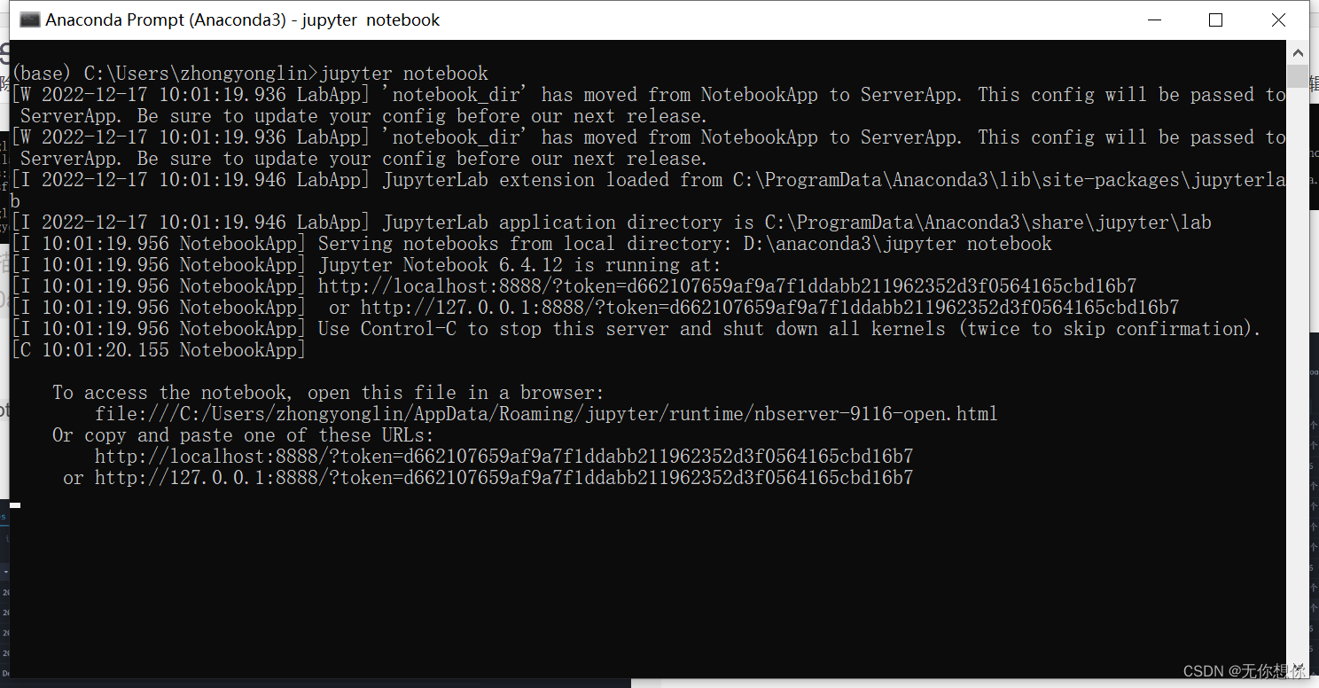The width and height of the screenshot is (1319, 688).
Task: Click the 'JupyterLab extension loaded from' line
Action: point(648,180)
